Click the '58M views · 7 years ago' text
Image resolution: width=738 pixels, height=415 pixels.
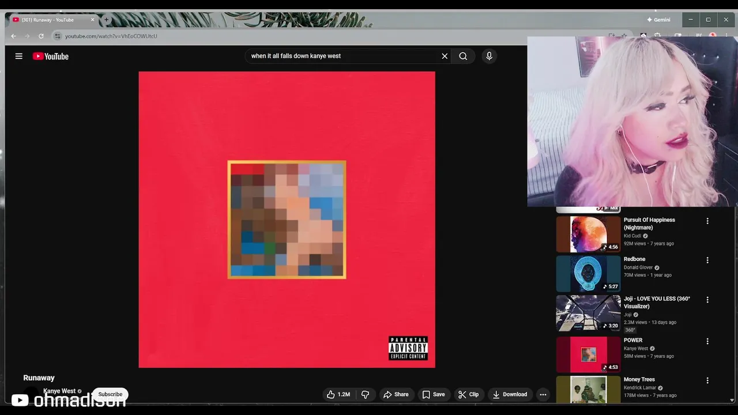click(x=649, y=356)
